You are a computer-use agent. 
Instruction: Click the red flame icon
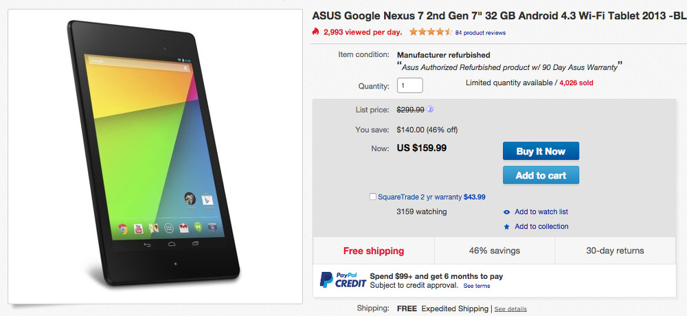(x=315, y=32)
